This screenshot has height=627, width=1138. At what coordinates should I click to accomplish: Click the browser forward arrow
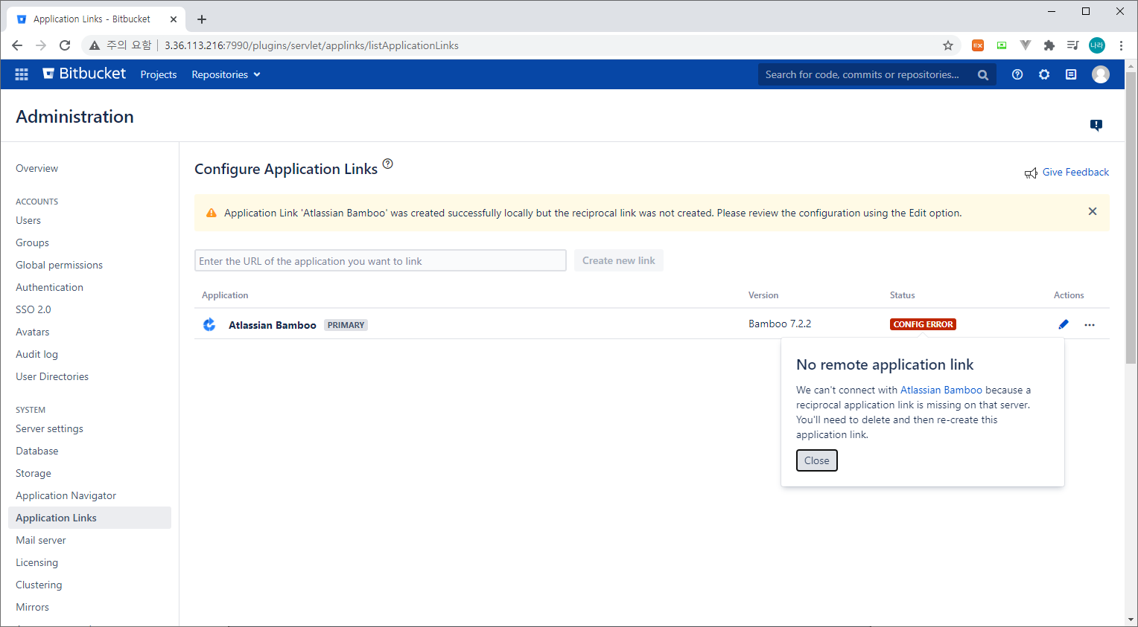tap(41, 45)
